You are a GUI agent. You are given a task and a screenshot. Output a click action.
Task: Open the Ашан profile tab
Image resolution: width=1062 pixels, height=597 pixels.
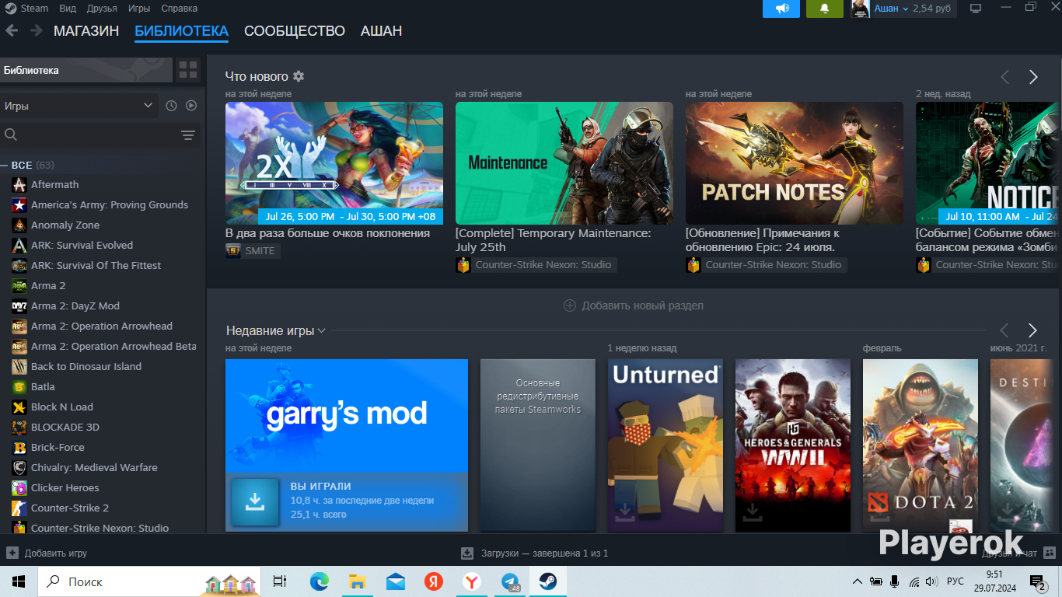tap(381, 31)
